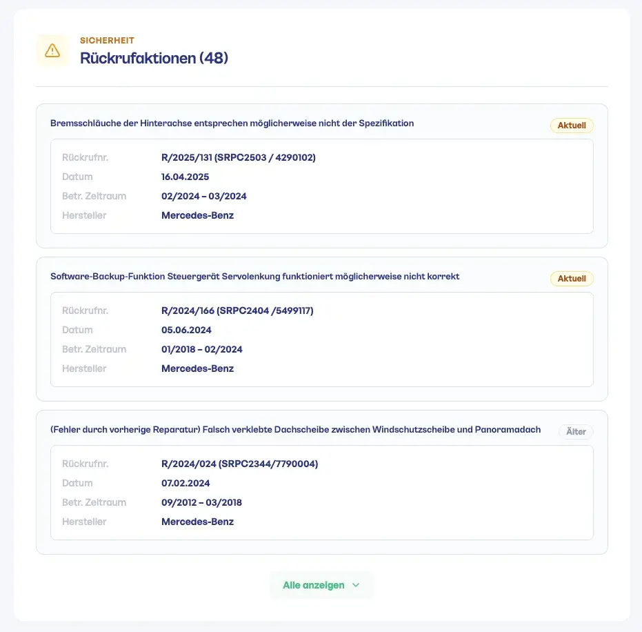This screenshot has width=642, height=632.
Task: Click the Rückrufaktionen (48) heading
Action: [x=154, y=58]
